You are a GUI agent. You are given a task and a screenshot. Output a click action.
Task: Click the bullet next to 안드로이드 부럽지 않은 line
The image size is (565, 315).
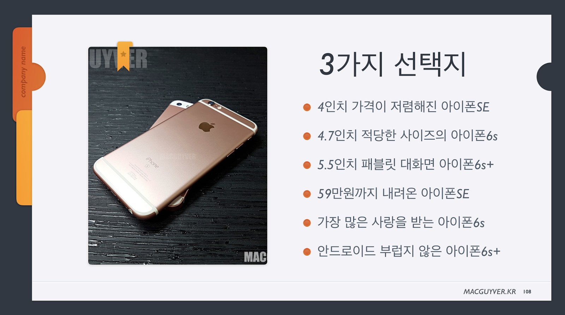tap(307, 252)
